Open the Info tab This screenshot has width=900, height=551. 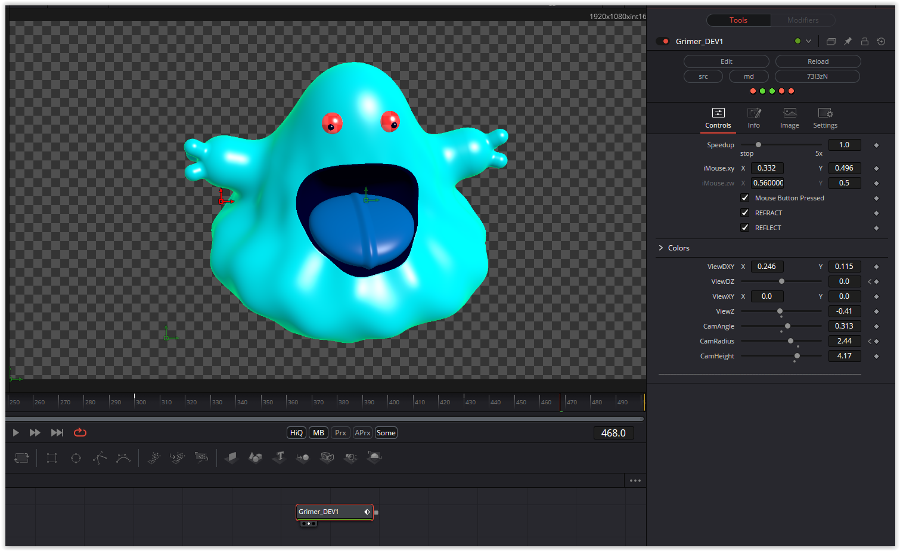[754, 119]
